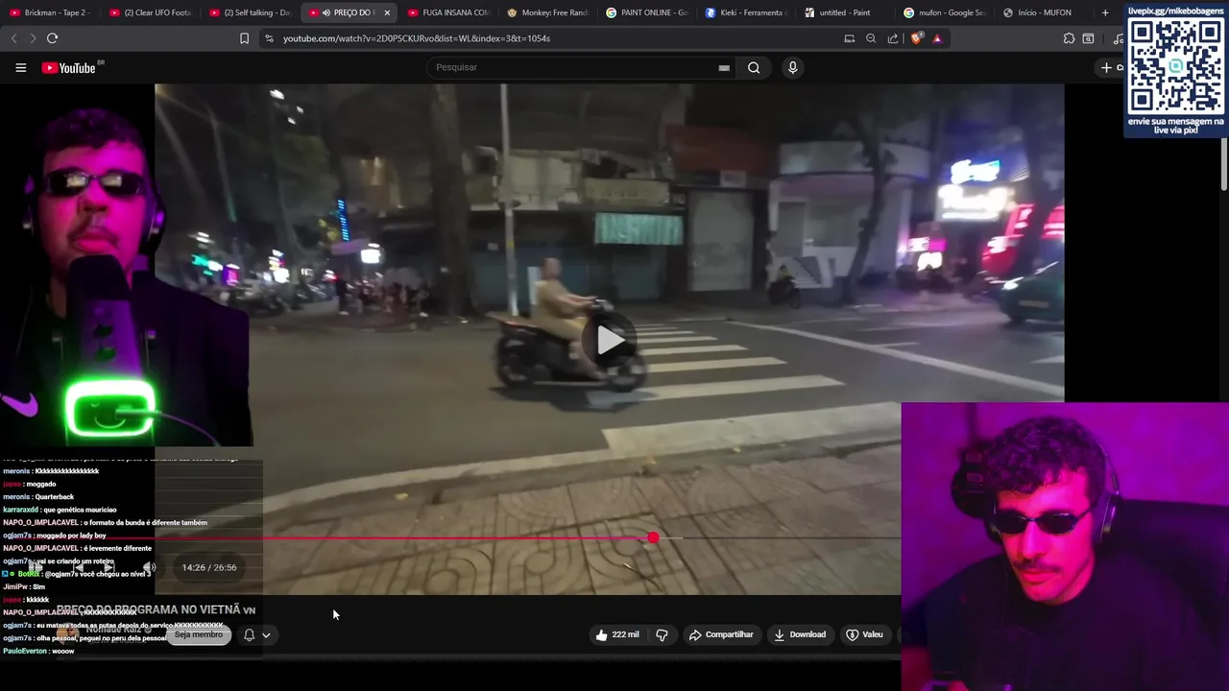The width and height of the screenshot is (1229, 691).
Task: View site information icon beside URL
Action: pyautogui.click(x=269, y=38)
